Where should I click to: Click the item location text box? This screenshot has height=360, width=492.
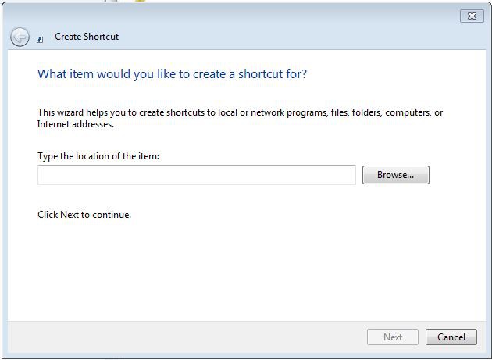[196, 175]
